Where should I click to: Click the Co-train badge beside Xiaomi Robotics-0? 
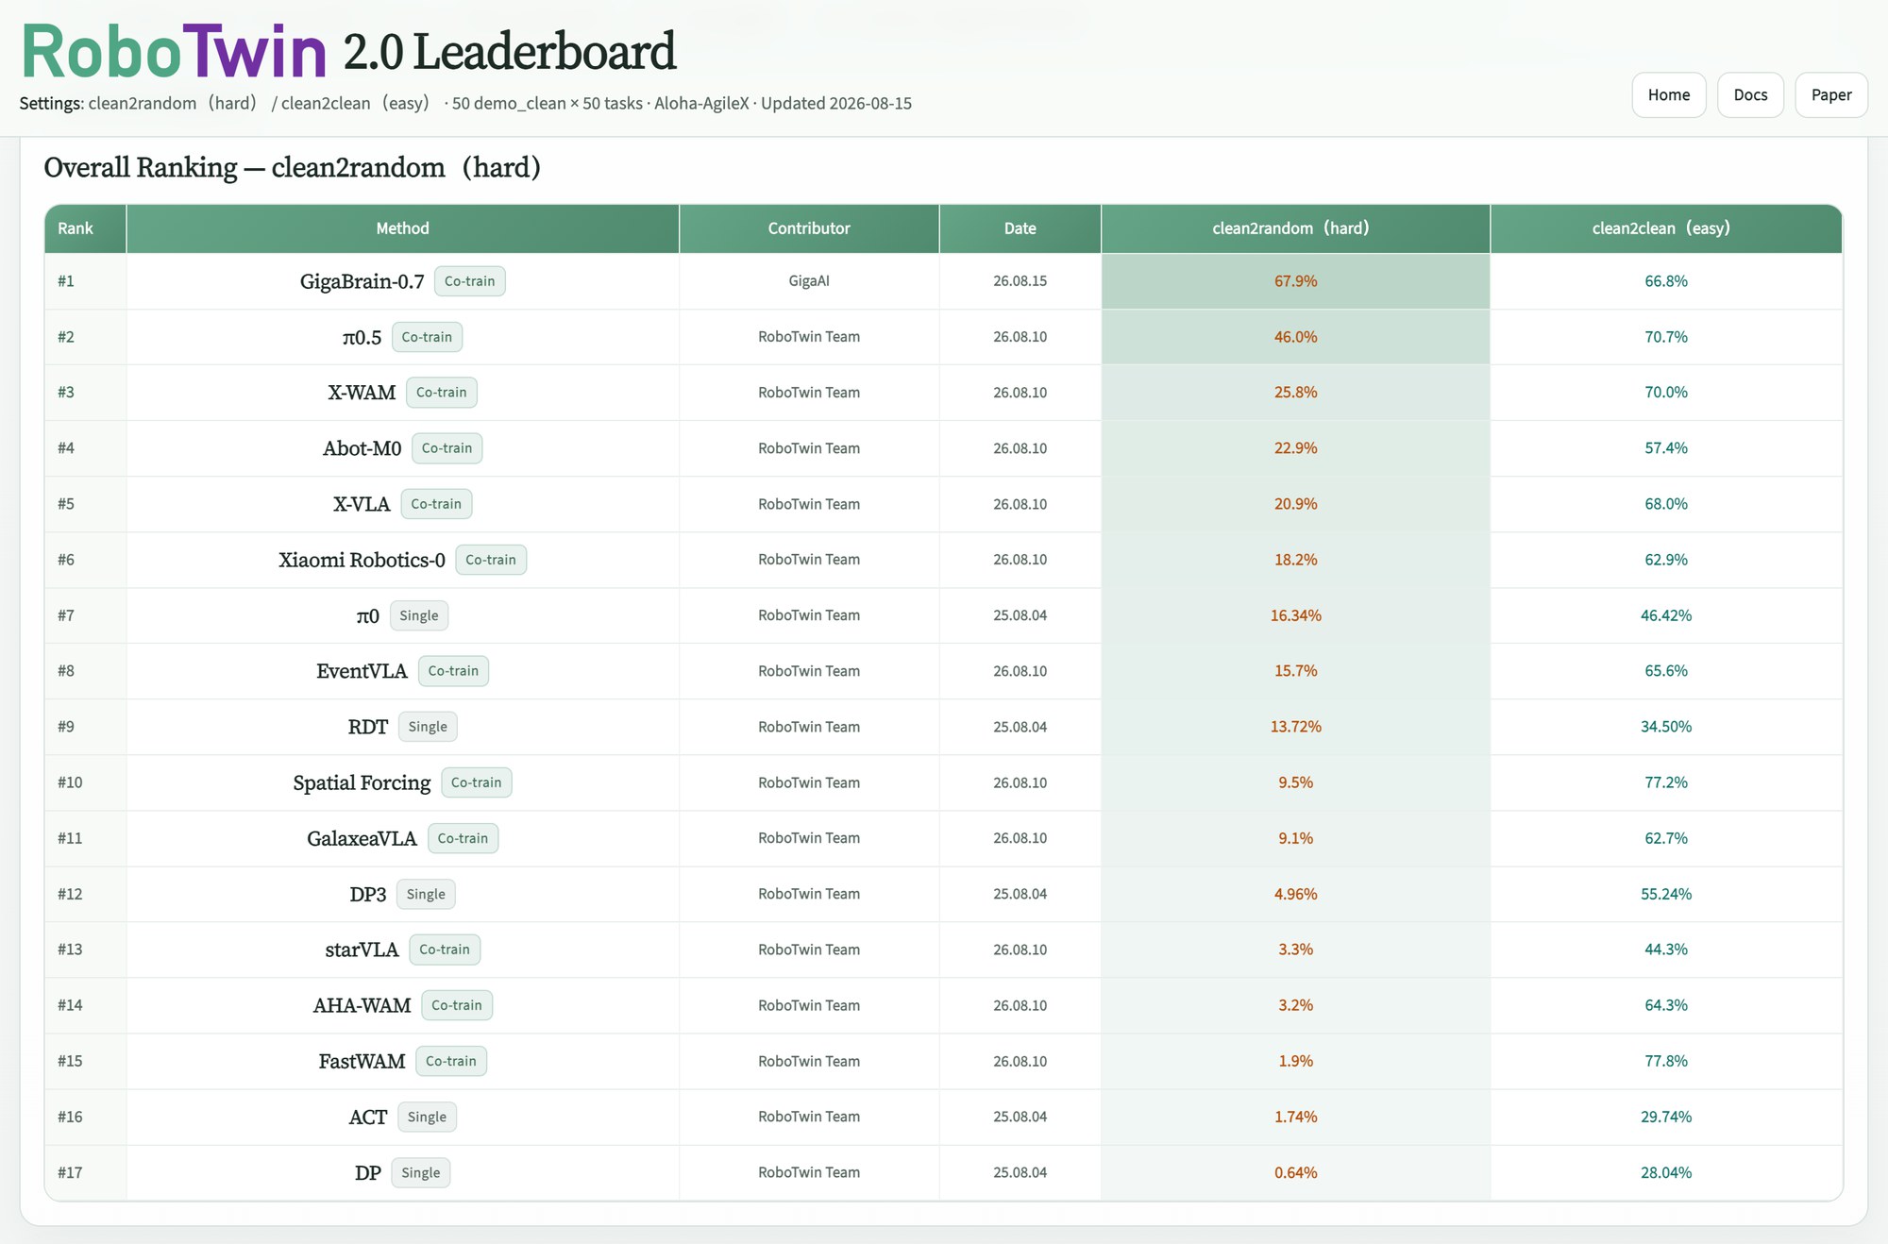(491, 560)
